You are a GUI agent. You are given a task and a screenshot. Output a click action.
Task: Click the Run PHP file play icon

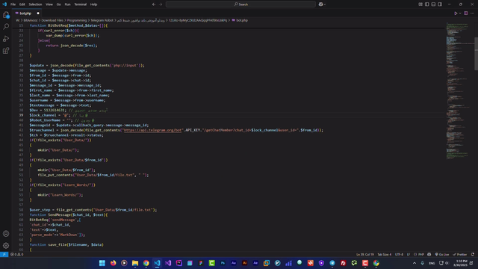click(456, 13)
